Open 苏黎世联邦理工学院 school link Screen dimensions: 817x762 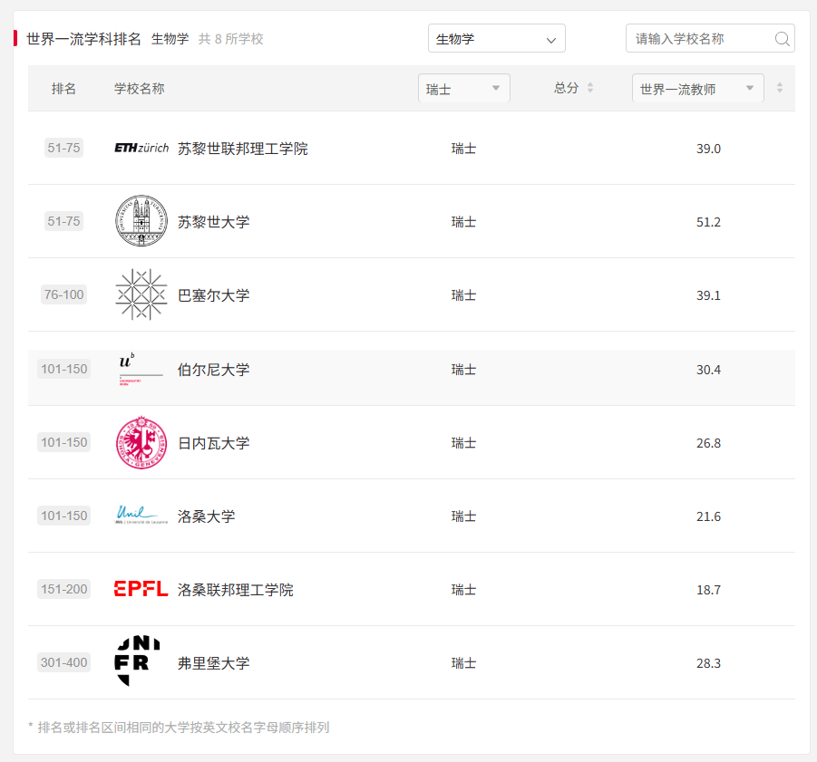click(243, 149)
